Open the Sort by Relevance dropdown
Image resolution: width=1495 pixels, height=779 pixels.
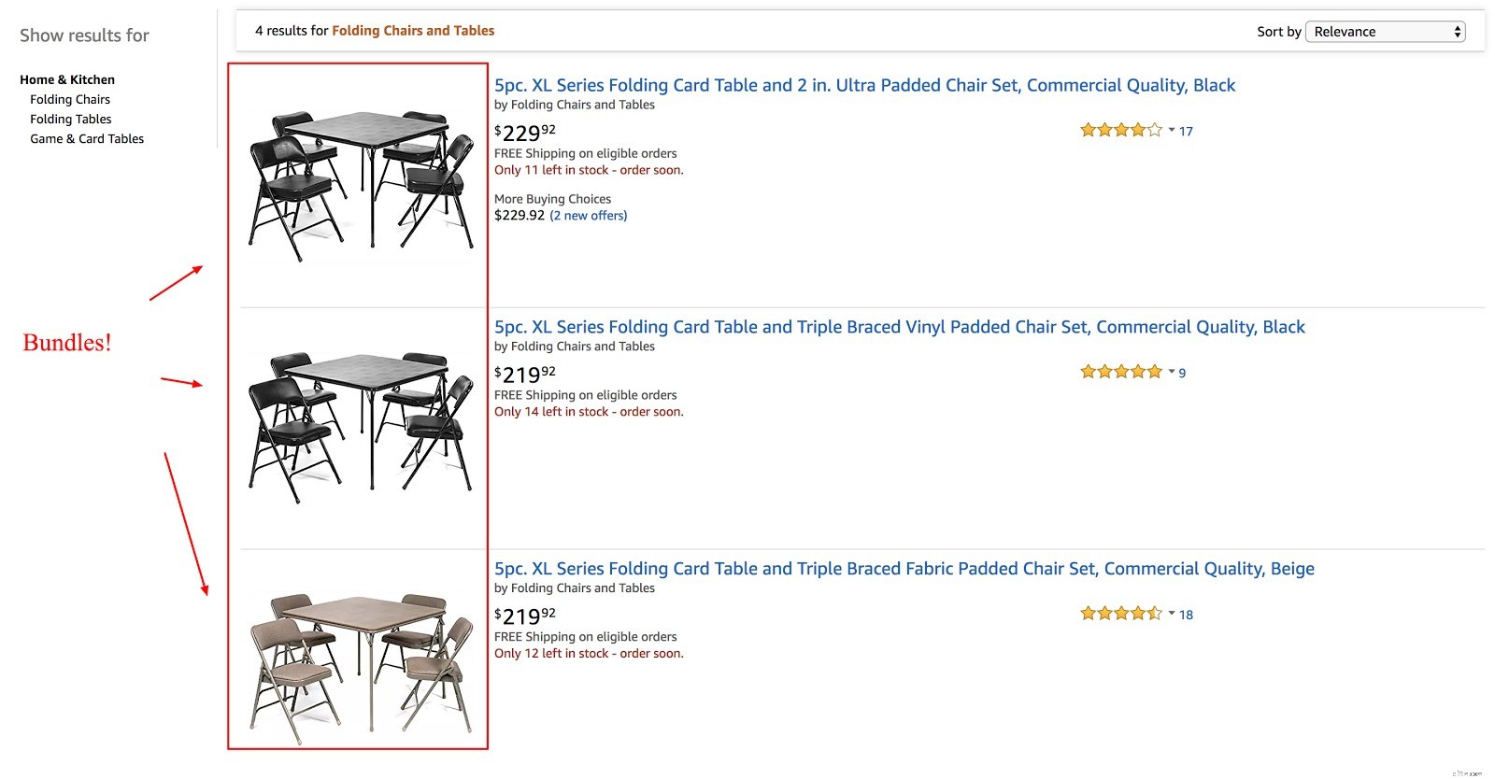pyautogui.click(x=1385, y=31)
